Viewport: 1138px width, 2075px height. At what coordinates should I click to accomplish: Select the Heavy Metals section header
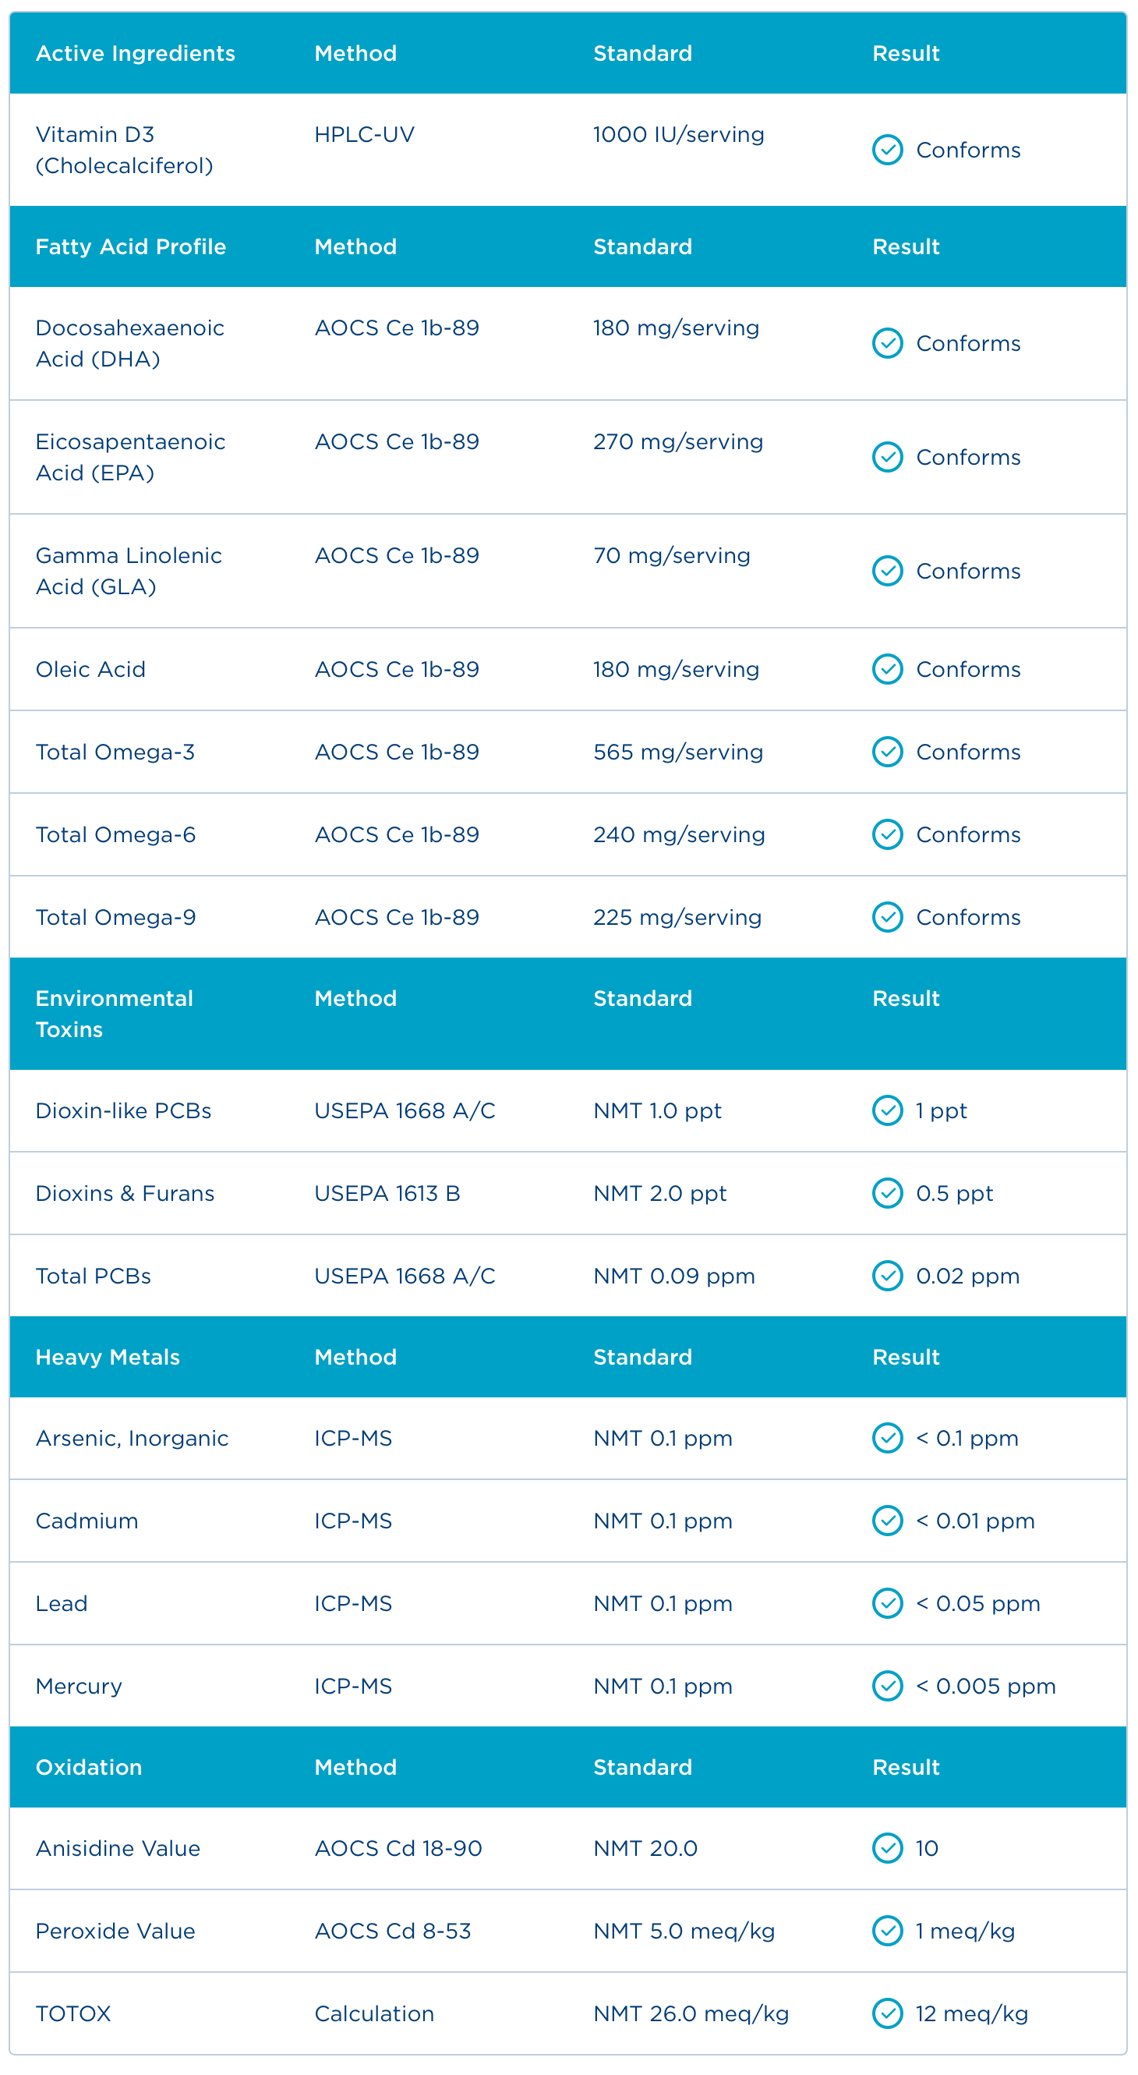pyautogui.click(x=108, y=1357)
